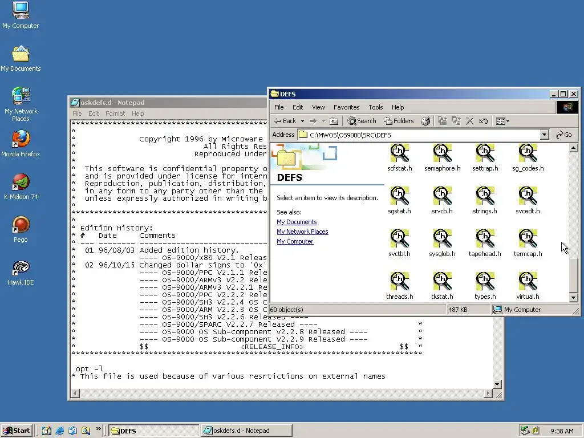584x438 pixels.
Task: Open the Forward button history dropdown
Action: pyautogui.click(x=324, y=121)
